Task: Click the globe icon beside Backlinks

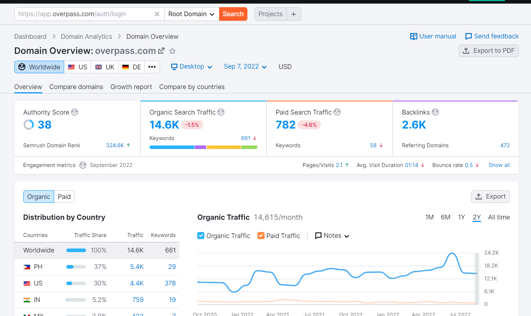Action: pyautogui.click(x=435, y=112)
